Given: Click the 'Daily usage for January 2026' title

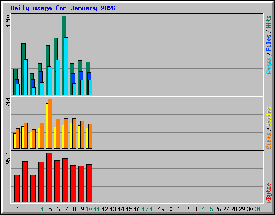Looking at the screenshot, I should [x=63, y=9].
